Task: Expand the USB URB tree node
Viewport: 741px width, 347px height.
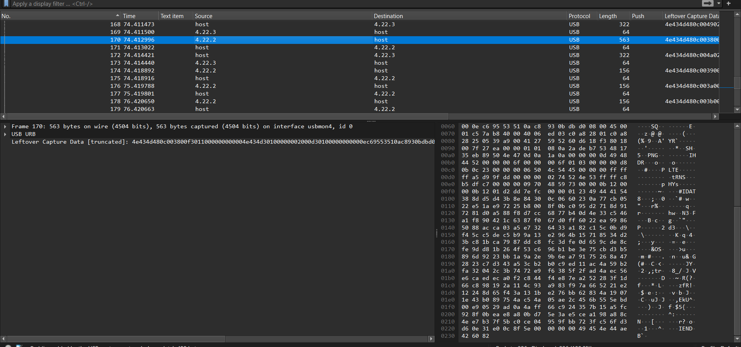Action: tap(5, 134)
